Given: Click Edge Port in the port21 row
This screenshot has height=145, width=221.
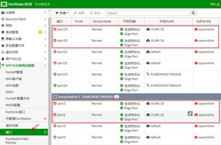Looking at the screenshot, I should pyautogui.click(x=131, y=56).
